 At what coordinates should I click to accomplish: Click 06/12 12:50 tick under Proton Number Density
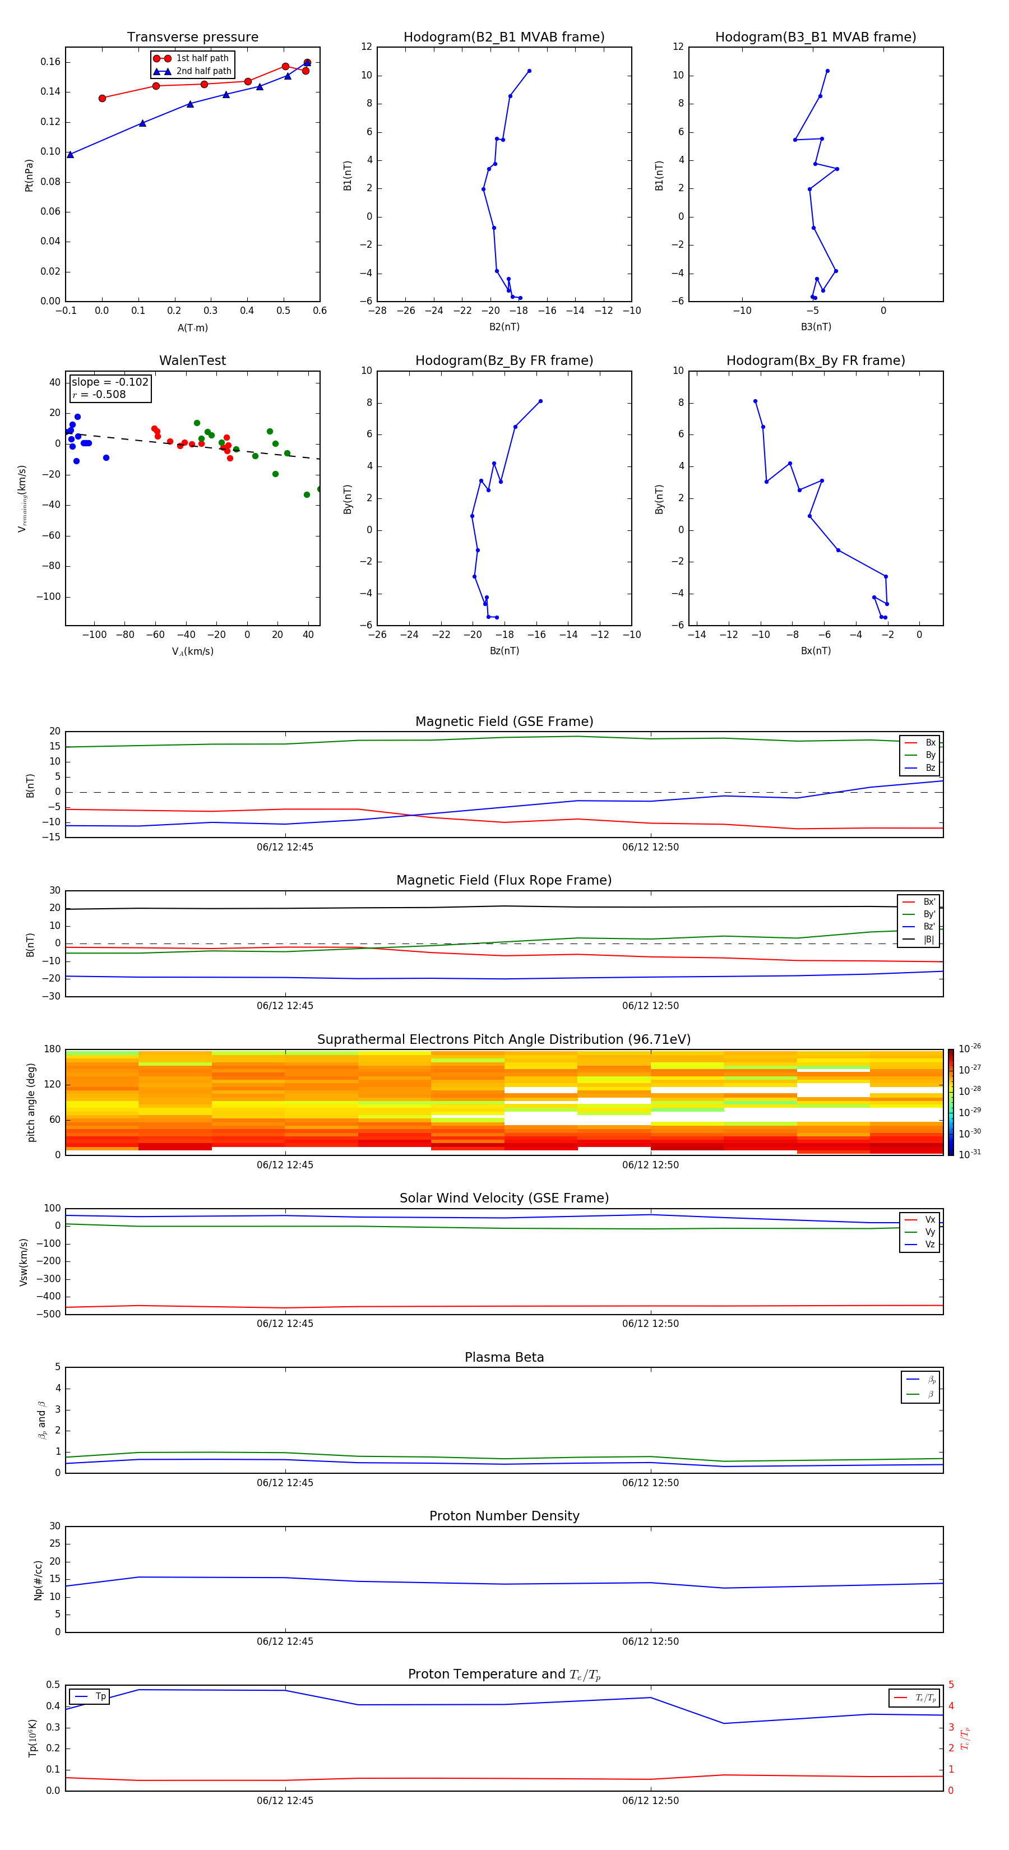pos(651,1641)
